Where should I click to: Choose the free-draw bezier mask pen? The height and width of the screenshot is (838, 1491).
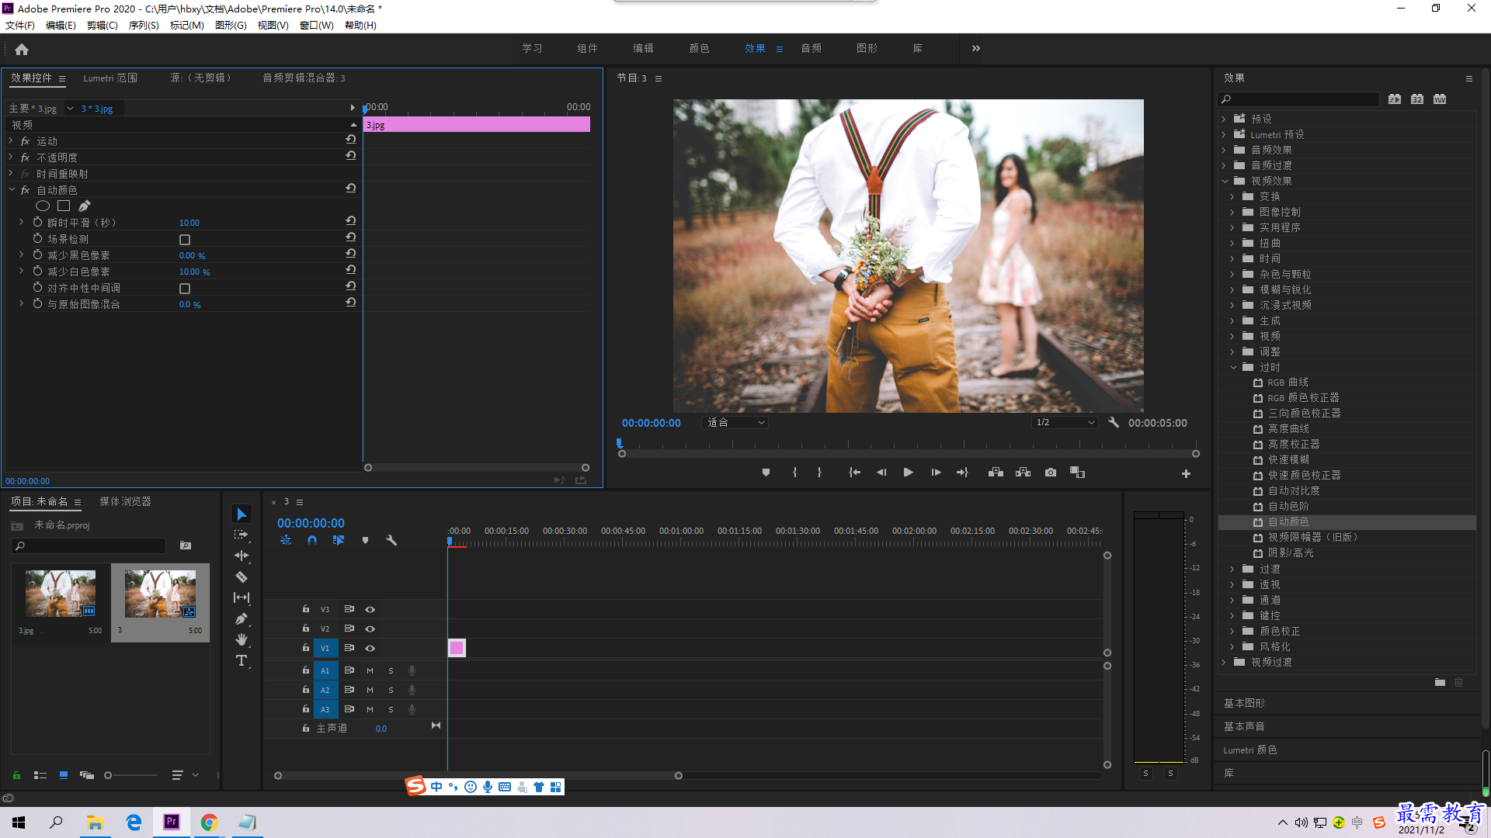[85, 206]
